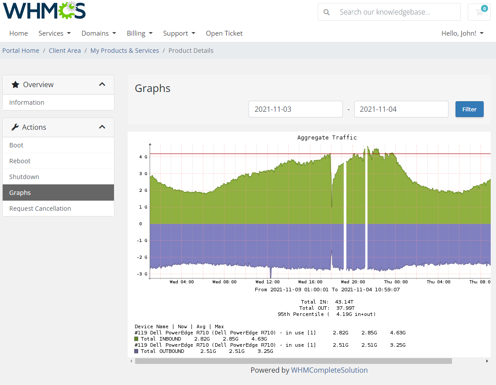Click 'Wed 12:00' axis label

(x=267, y=282)
